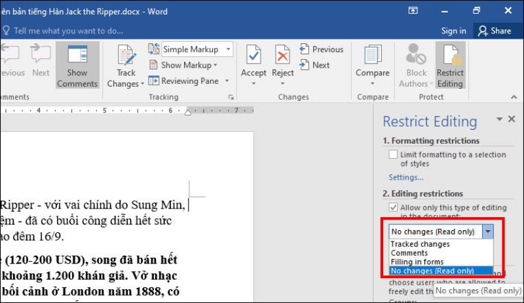Expand the Reviewing Pane dropdown arrow
The height and width of the screenshot is (303, 524).
tap(227, 81)
